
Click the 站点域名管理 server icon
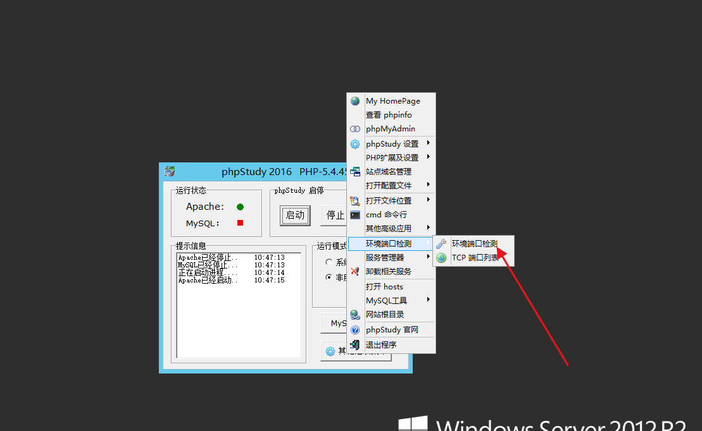pos(355,171)
